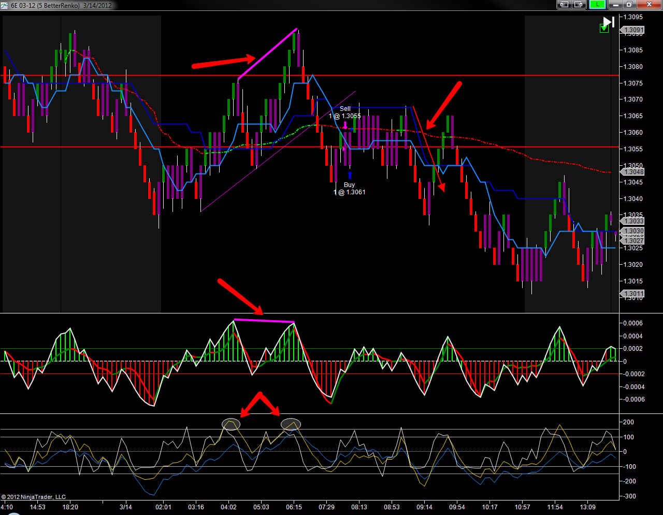Click the 1.3095 price axis value

point(633,17)
